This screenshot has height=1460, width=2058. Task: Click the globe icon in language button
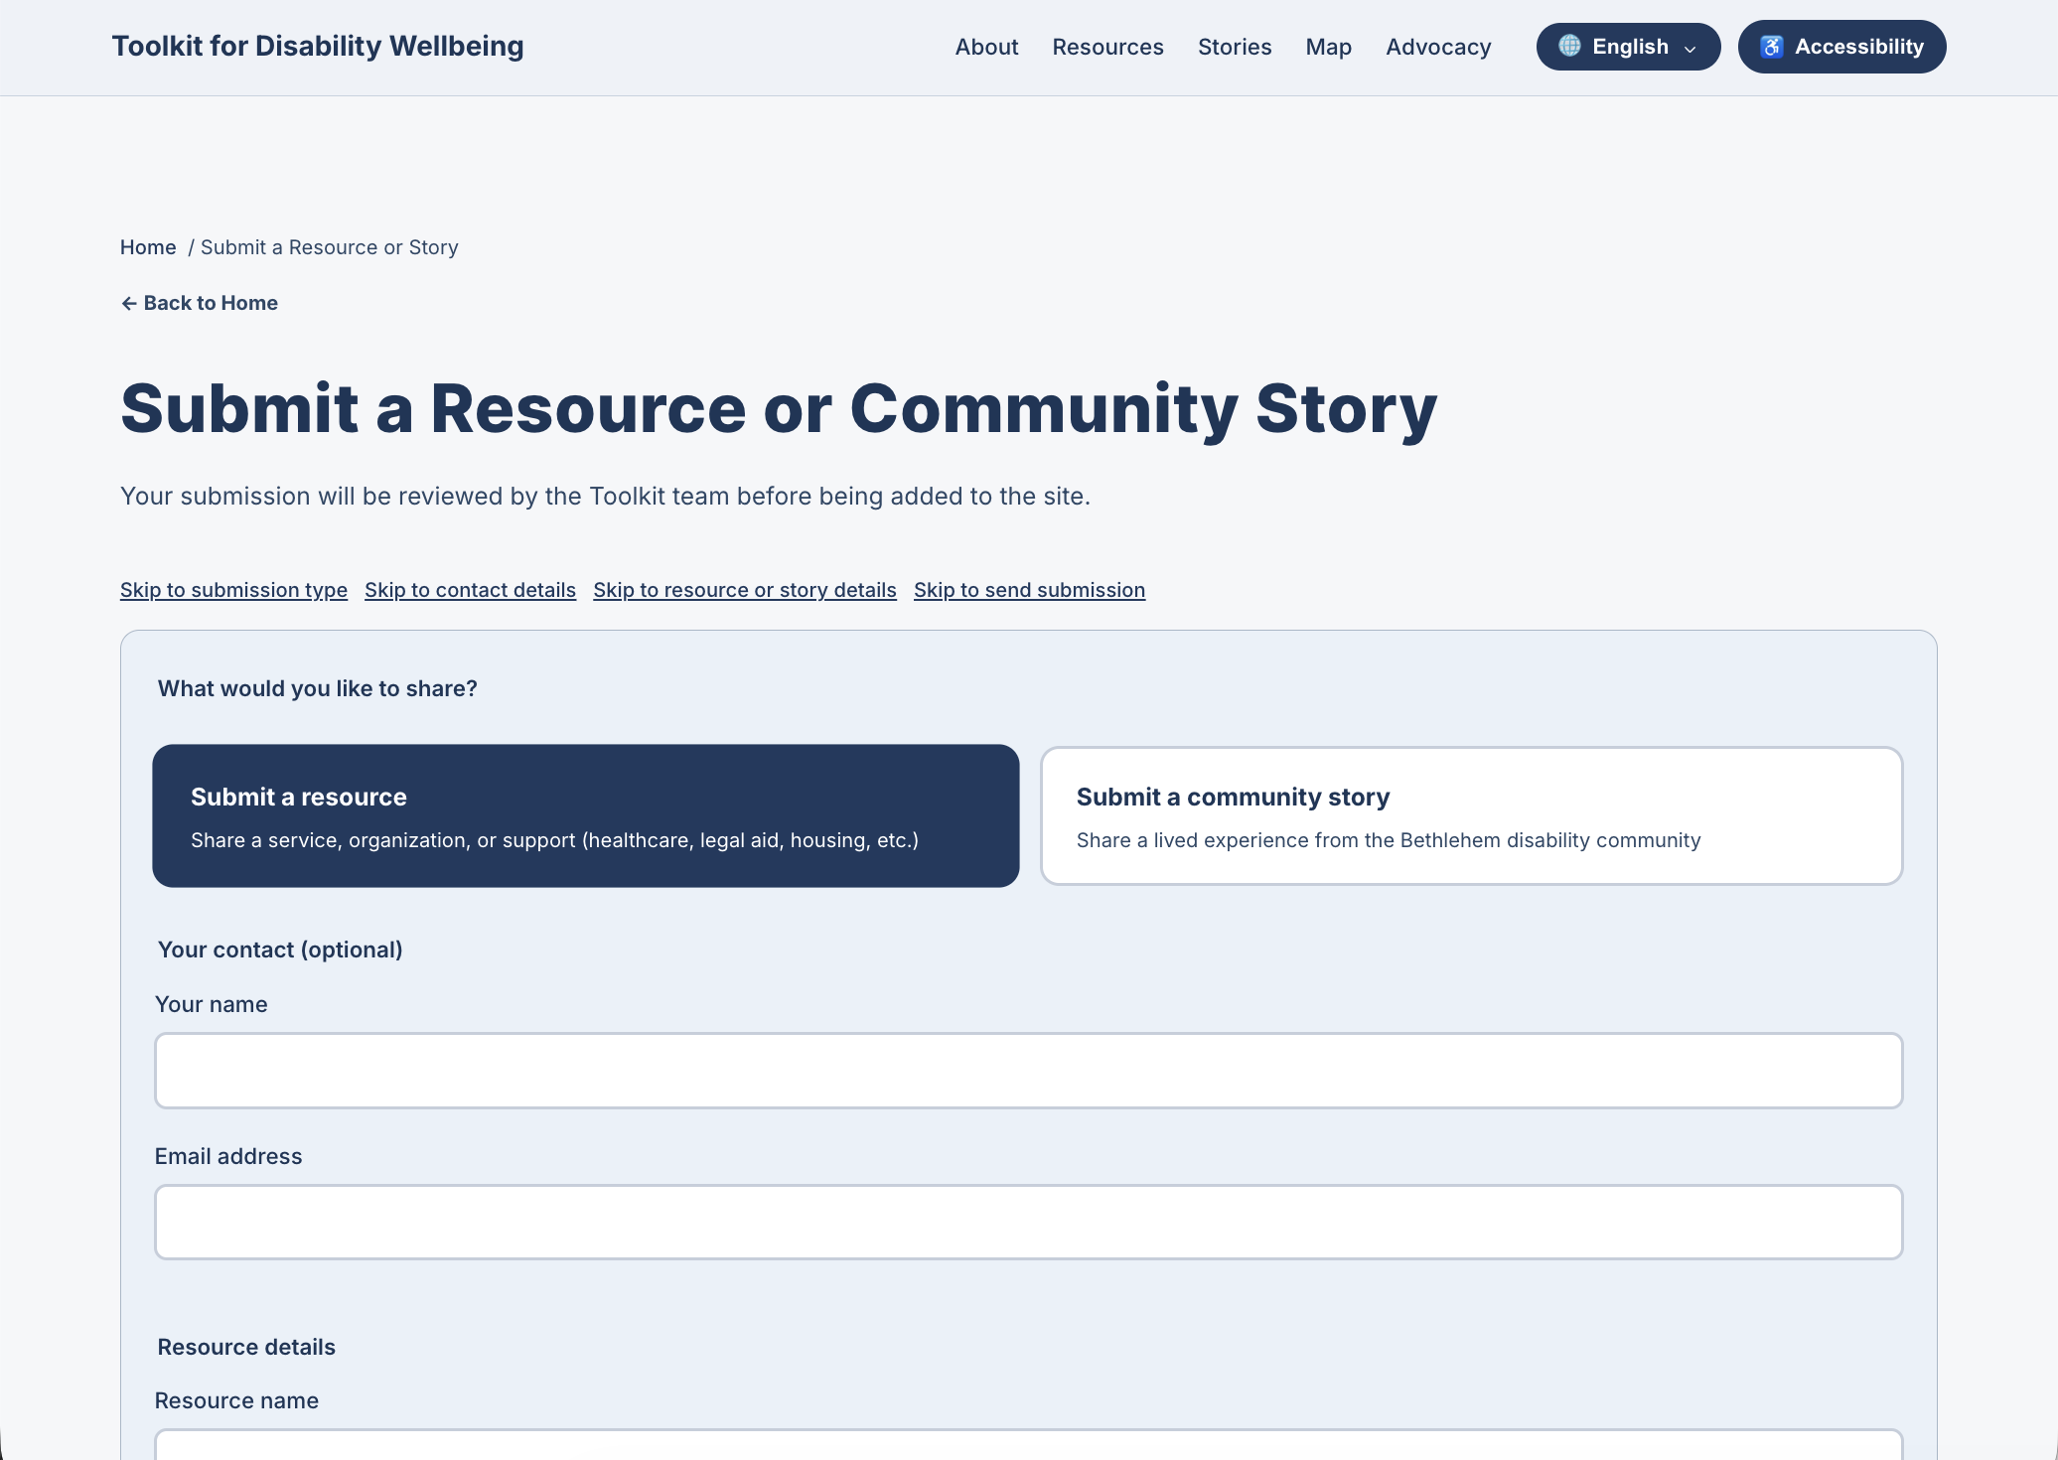point(1569,46)
